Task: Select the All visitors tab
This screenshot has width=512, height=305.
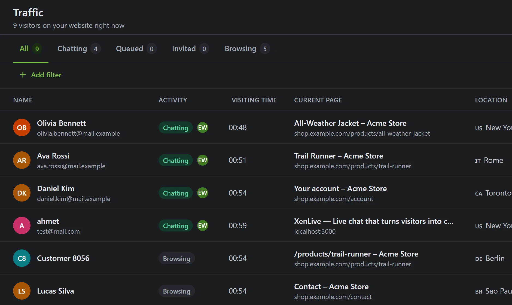Action: (31, 49)
